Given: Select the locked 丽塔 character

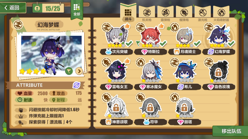Looking at the screenshot, I should 184,107.
